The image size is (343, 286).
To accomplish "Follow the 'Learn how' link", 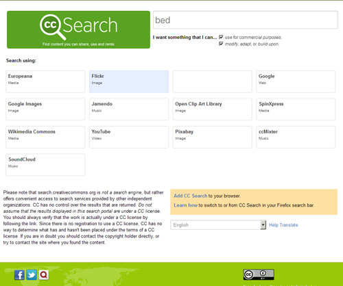I will tap(185, 205).
